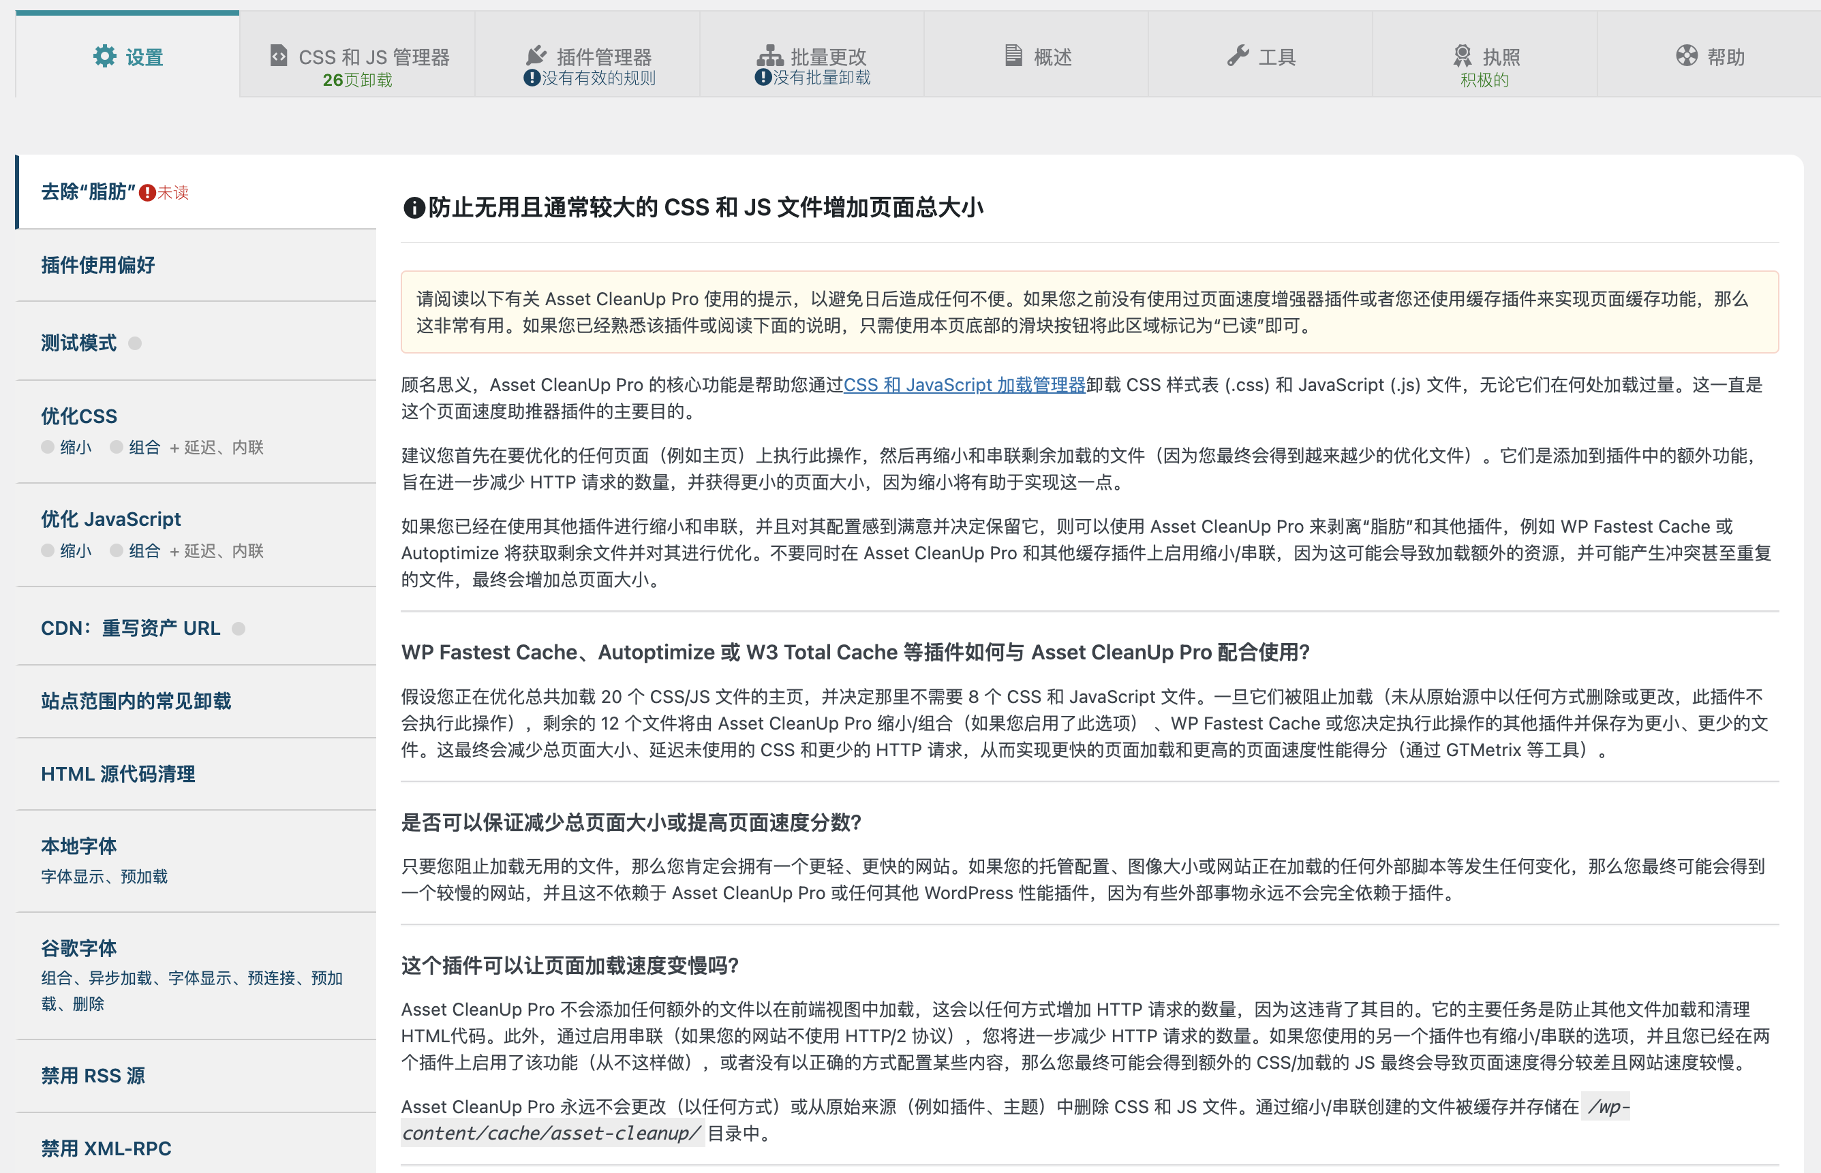1821x1173 pixels.
Task: Click the /wp-content/cache/asset-cleanup/ path text
Action: (x=1015, y=1120)
